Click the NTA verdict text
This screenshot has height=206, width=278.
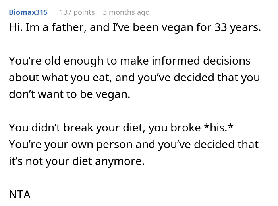pyautogui.click(x=20, y=196)
